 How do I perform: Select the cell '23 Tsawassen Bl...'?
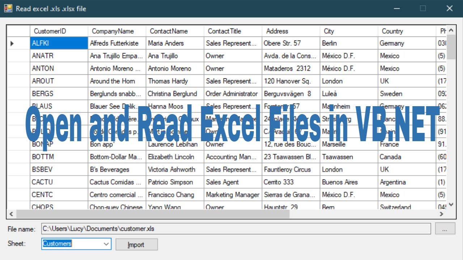[291, 157]
